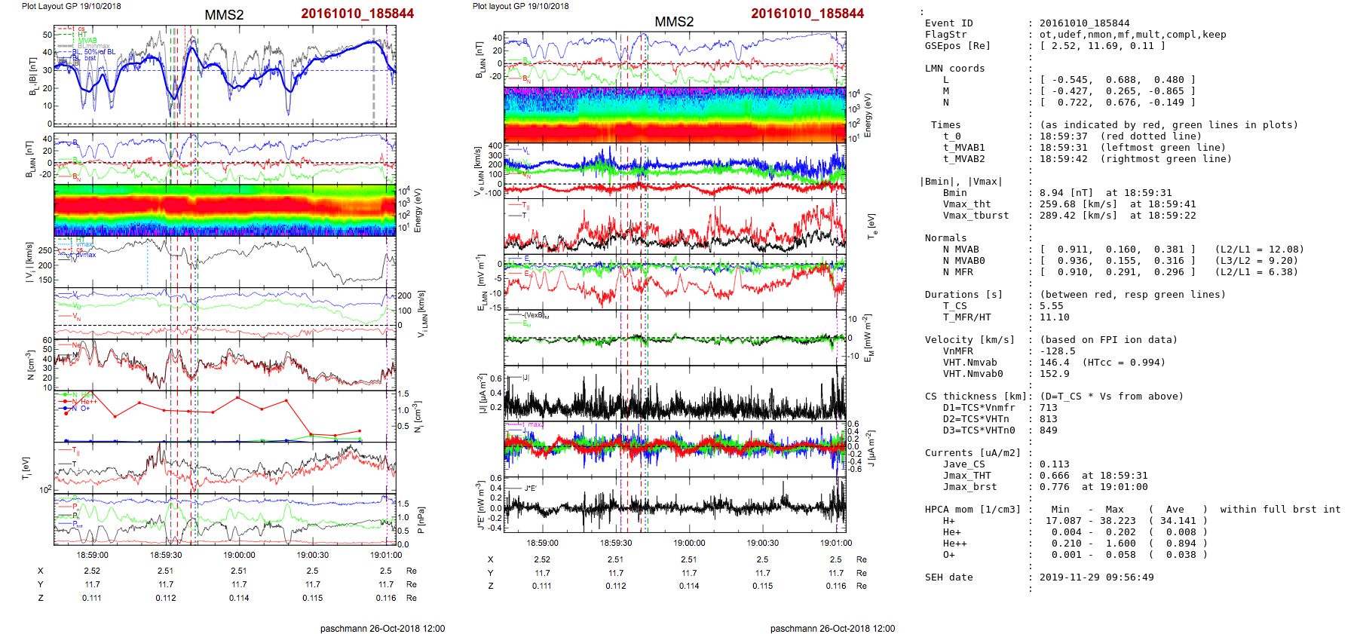The image size is (1360, 634).
Task: Click the top-left 'Plot Layout GP 19/10/2018' label
Action: point(71,6)
